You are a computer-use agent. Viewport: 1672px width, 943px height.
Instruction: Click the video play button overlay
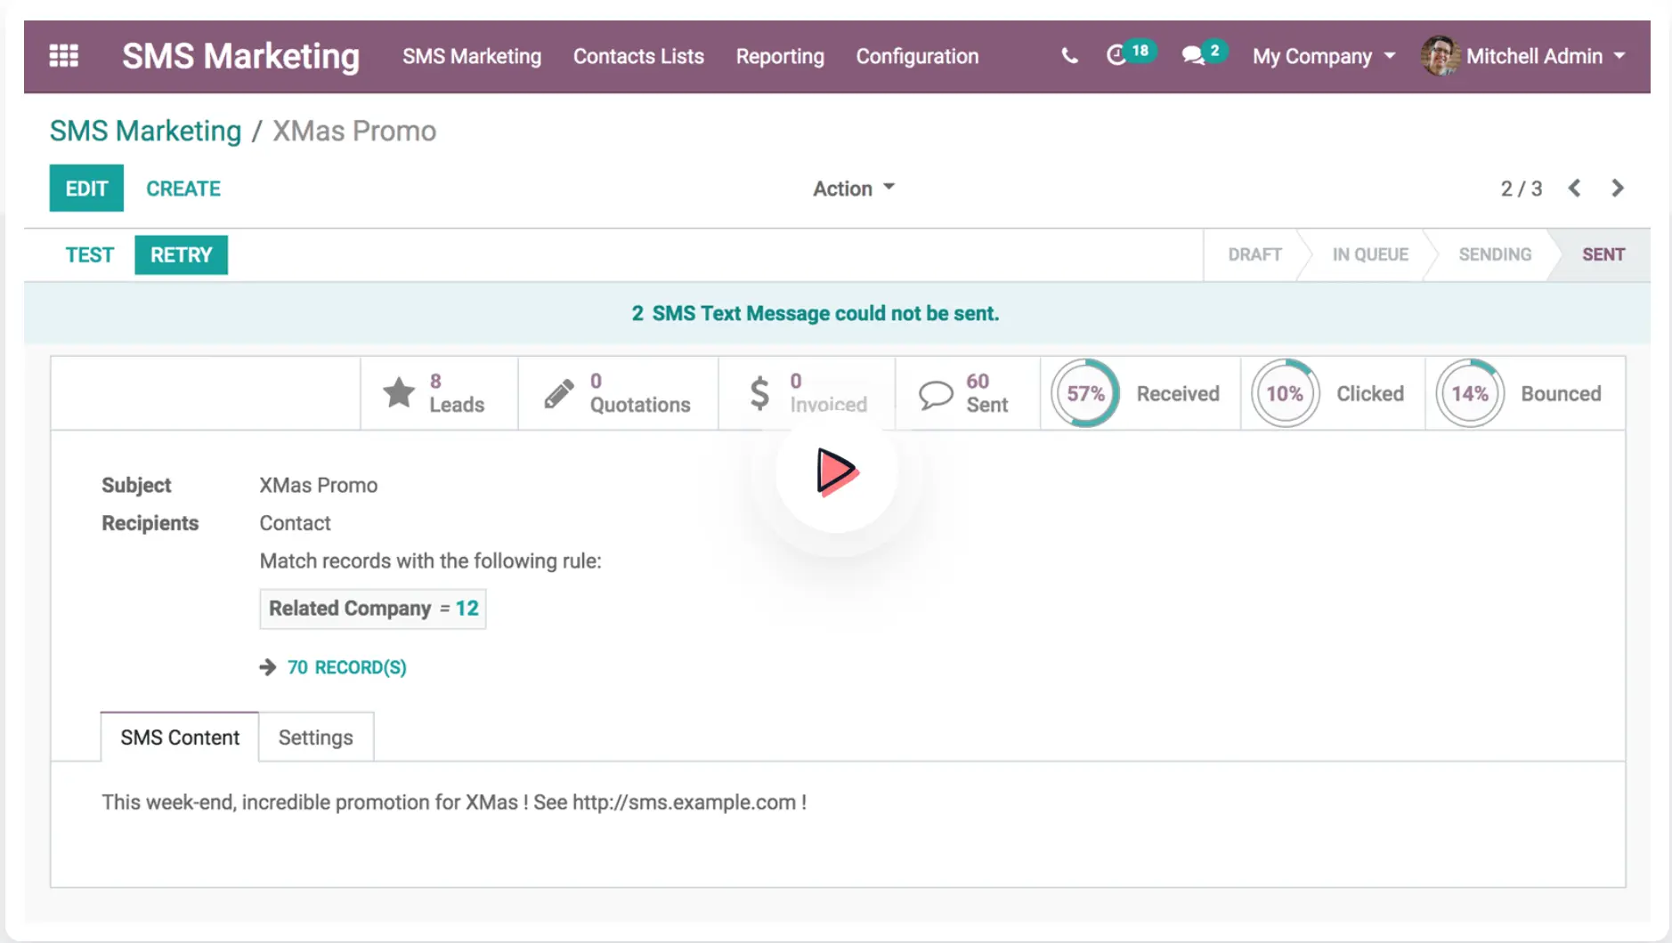[x=837, y=471]
